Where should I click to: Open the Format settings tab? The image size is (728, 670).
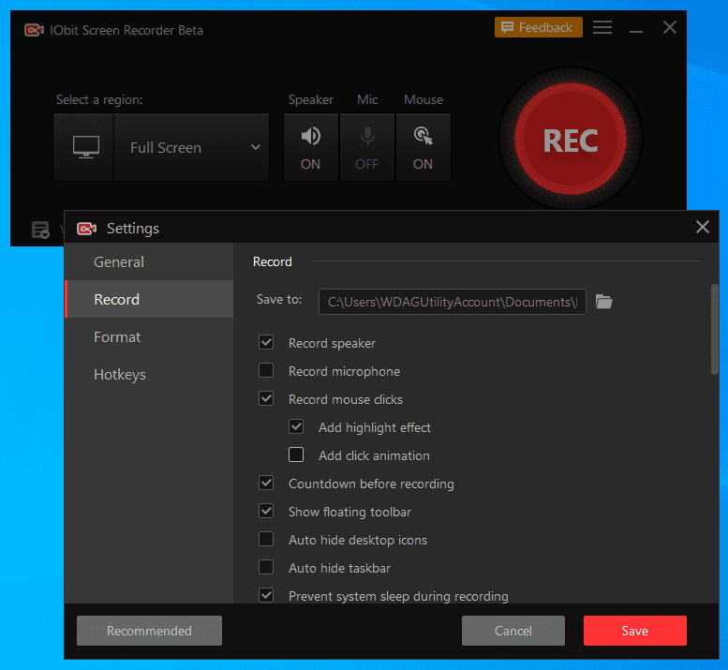(x=149, y=336)
